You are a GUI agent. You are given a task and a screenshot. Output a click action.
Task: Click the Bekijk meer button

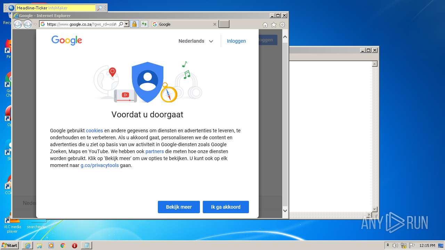pos(179,207)
